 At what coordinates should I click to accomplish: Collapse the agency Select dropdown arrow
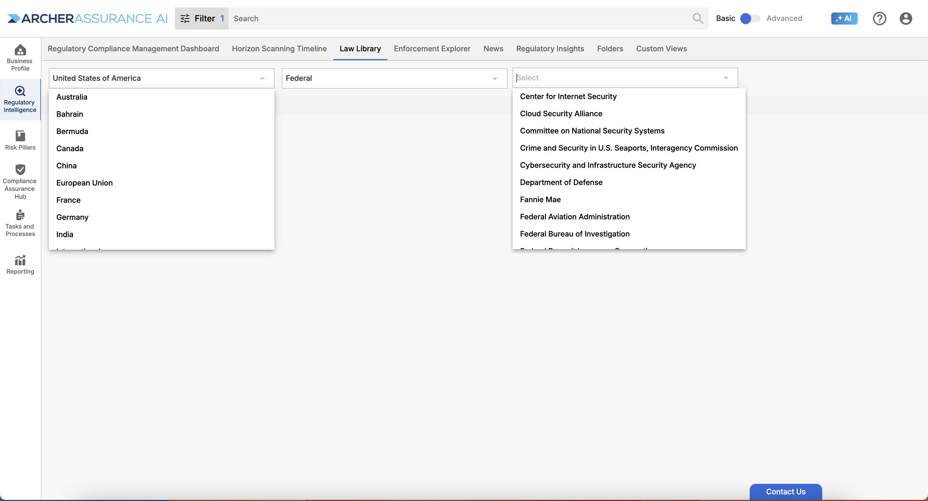click(726, 78)
